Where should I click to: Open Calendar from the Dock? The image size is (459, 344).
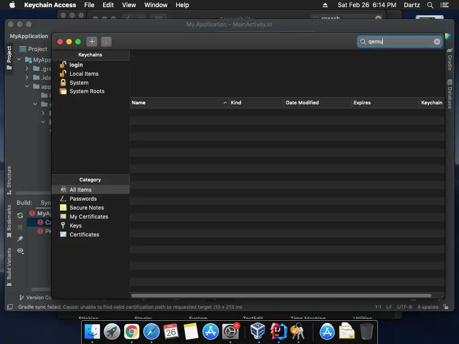171,332
